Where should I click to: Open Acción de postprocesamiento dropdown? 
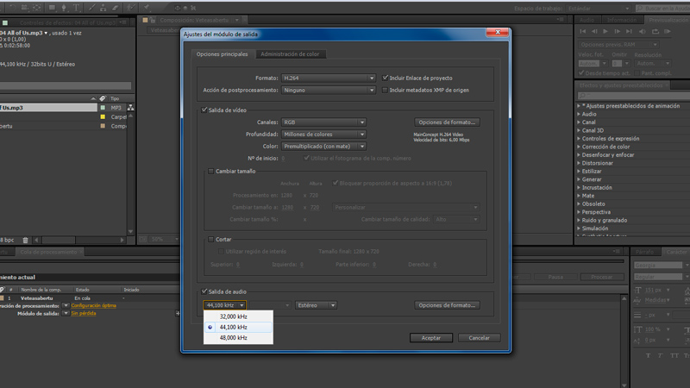coord(329,91)
